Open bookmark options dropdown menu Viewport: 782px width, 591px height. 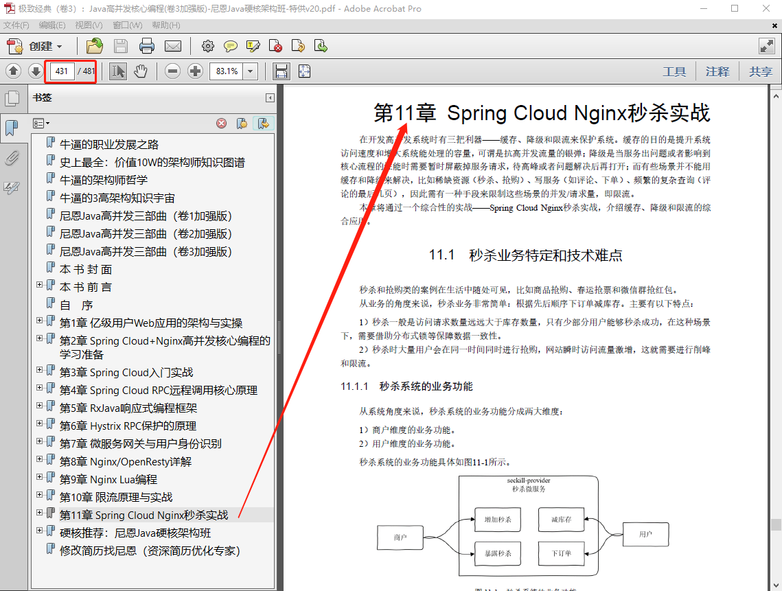41,123
